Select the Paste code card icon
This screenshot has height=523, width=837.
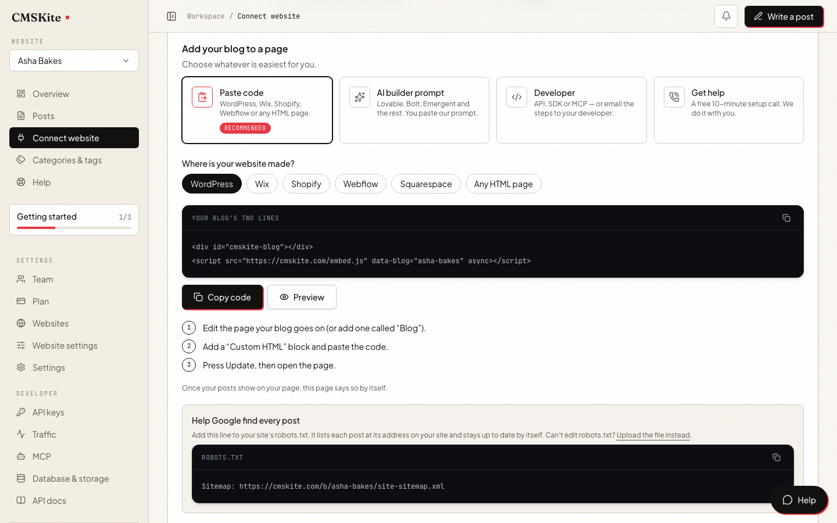(x=202, y=97)
